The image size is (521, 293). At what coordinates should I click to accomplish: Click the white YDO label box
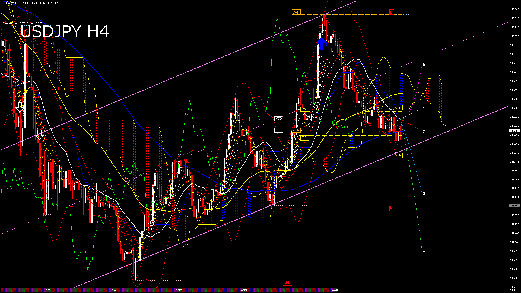tap(279, 119)
